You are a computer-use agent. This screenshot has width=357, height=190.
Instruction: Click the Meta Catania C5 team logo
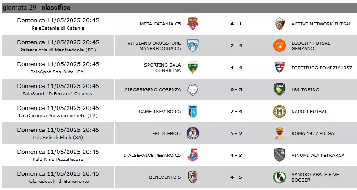click(x=193, y=24)
